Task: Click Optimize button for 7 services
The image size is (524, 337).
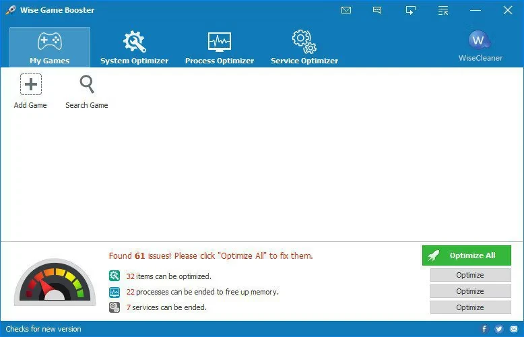Action: tap(470, 307)
